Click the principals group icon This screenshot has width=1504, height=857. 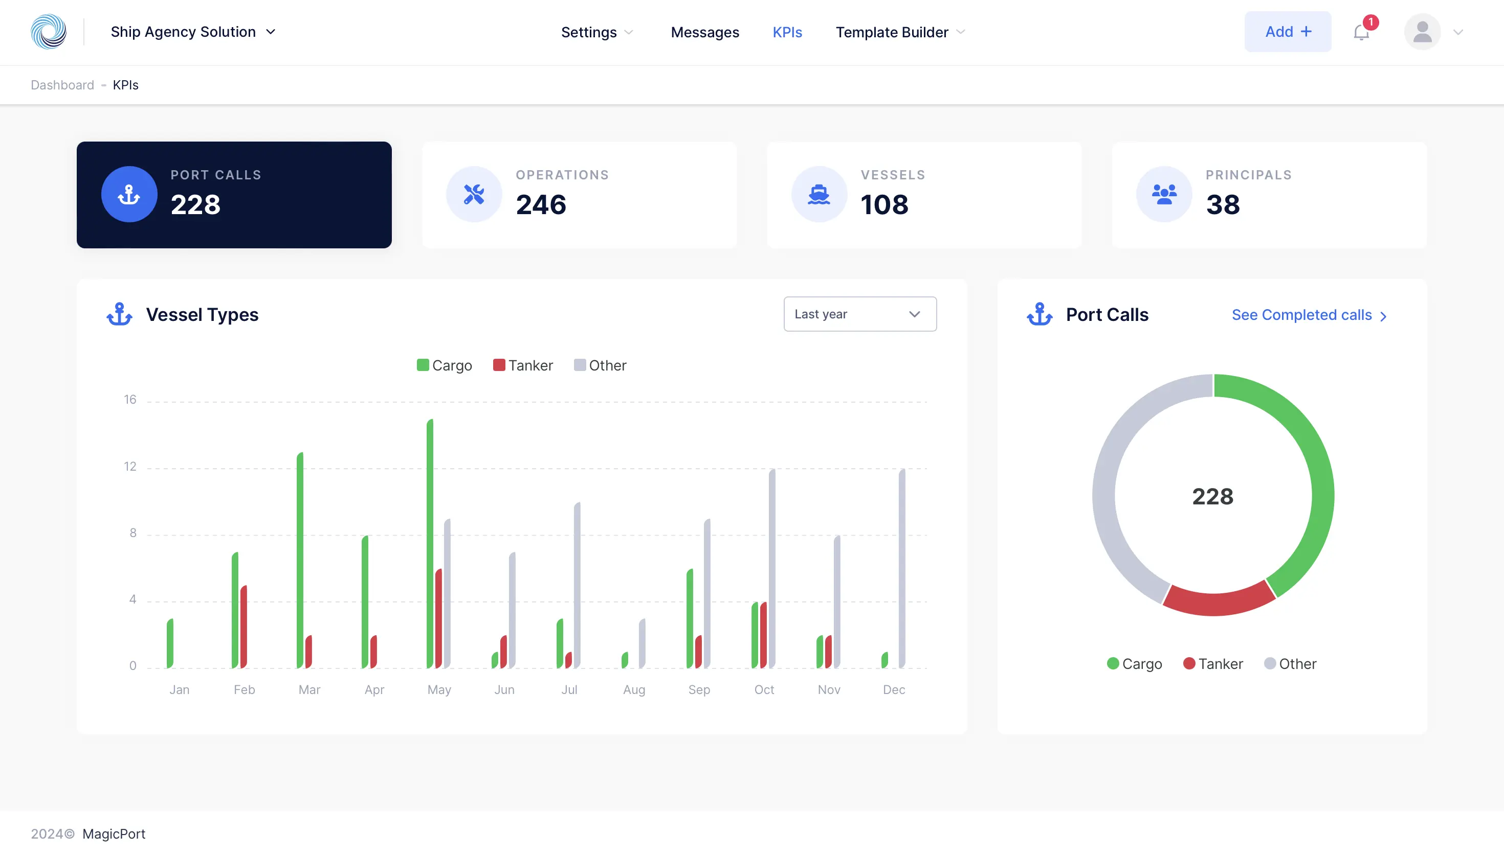tap(1164, 194)
